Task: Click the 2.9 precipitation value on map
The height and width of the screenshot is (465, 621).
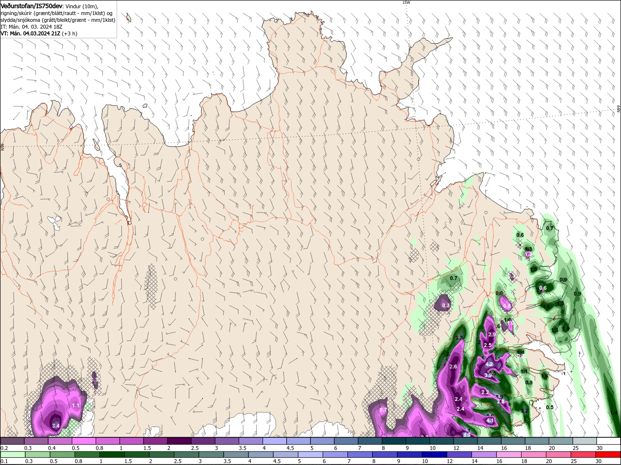Action: (492, 334)
